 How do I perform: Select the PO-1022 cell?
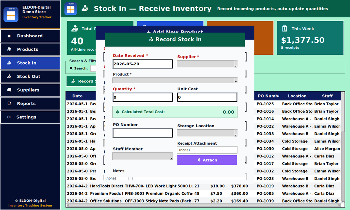[265, 127]
